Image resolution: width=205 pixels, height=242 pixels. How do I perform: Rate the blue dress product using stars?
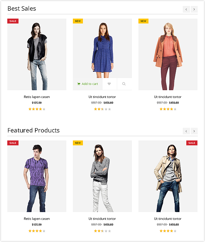coord(102,109)
